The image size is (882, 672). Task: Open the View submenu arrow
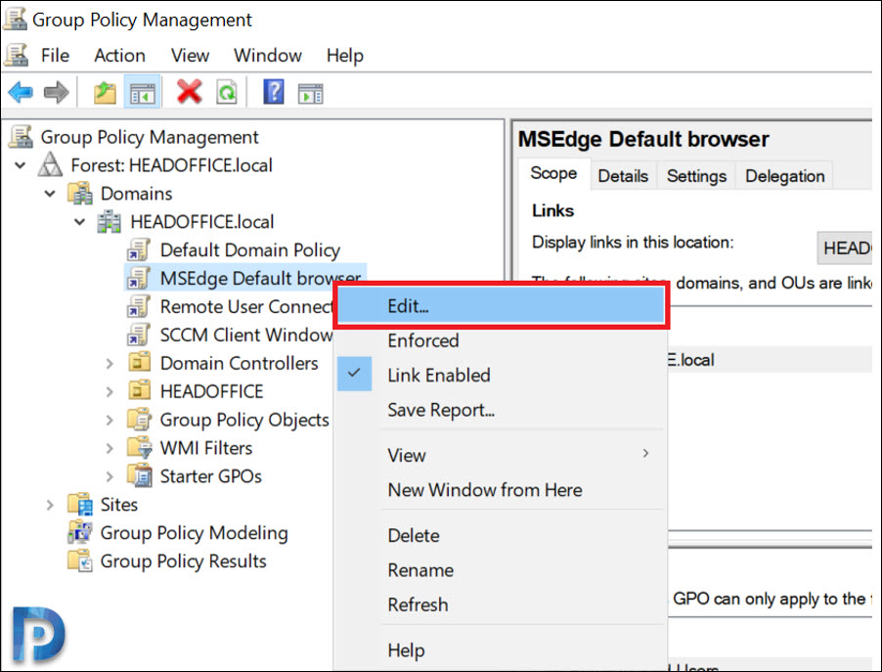point(645,454)
